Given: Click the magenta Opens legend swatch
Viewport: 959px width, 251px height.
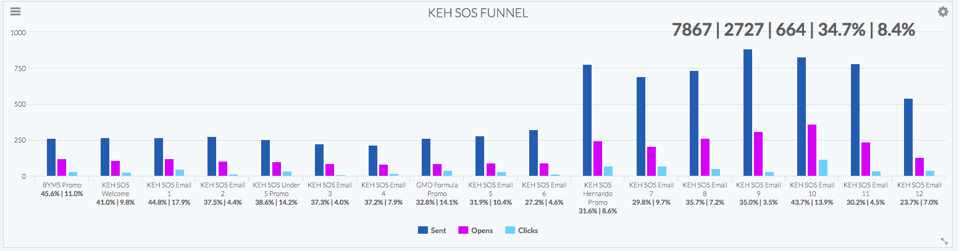Looking at the screenshot, I should point(463,230).
